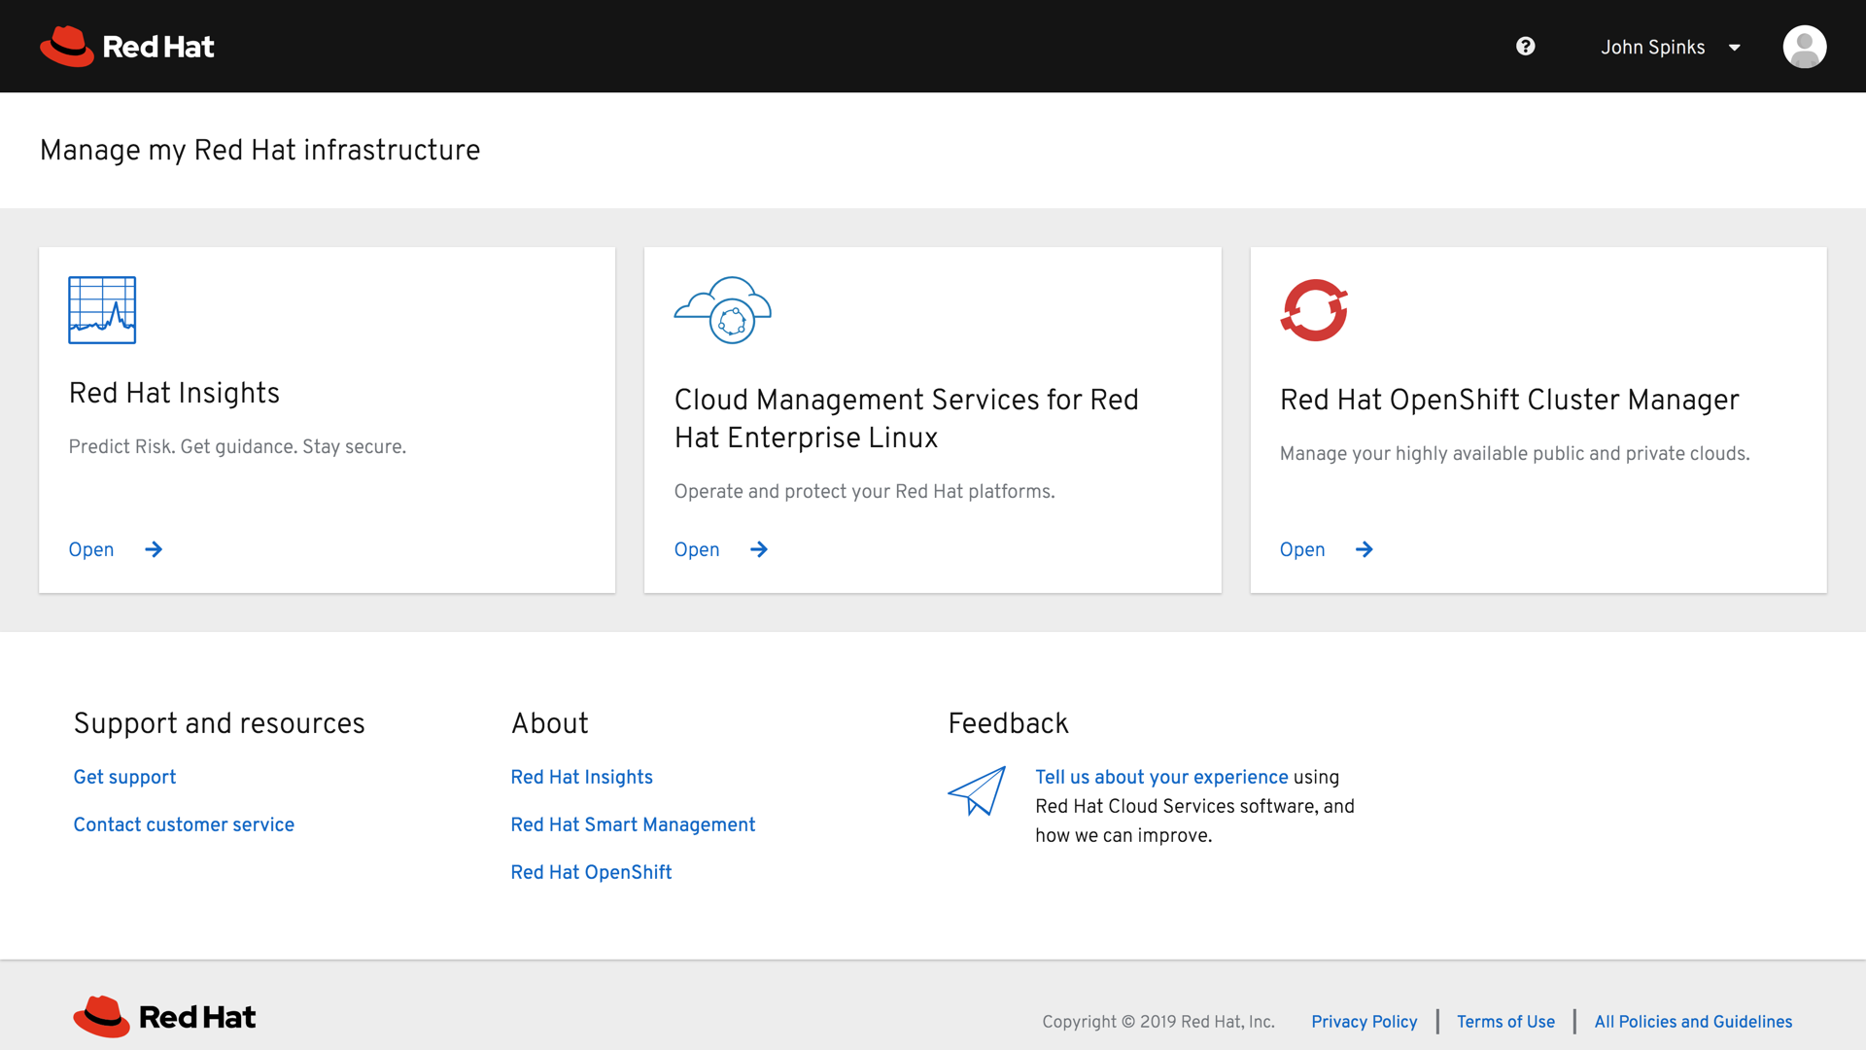Click the Cloud Management Services cloud icon

click(723, 310)
